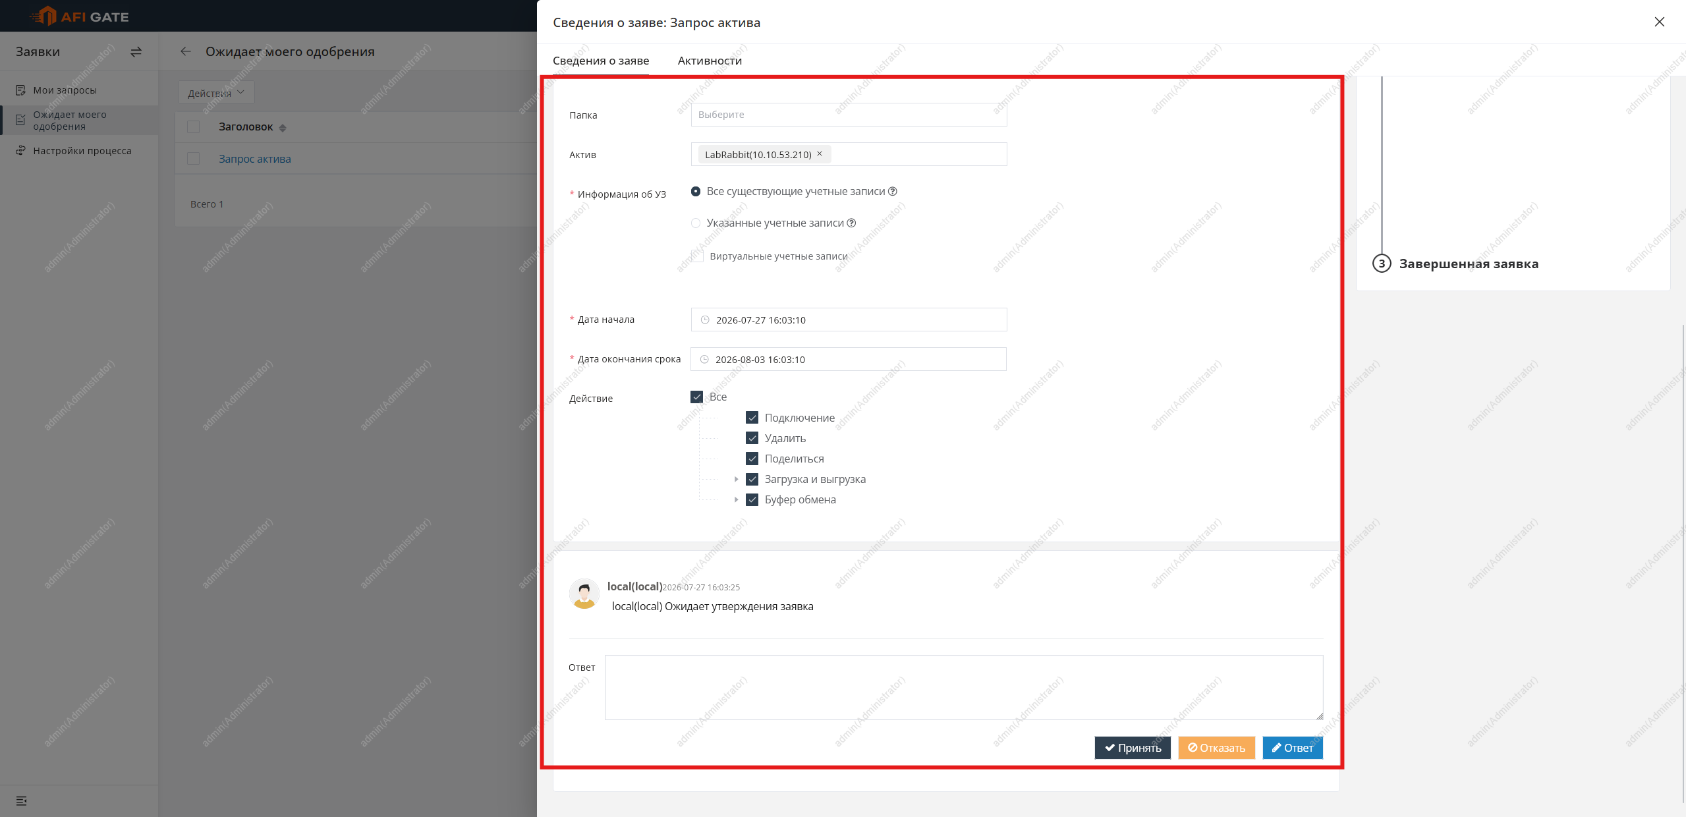
Task: Sort table by Заголовок column
Action: [252, 127]
